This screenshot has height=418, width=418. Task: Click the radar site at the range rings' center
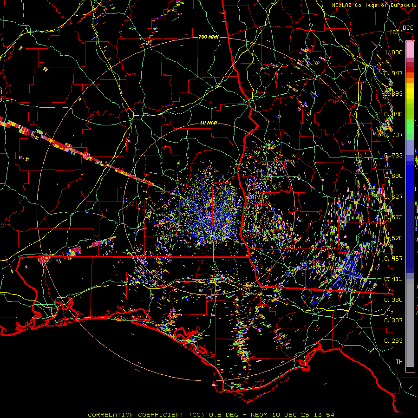(209, 209)
